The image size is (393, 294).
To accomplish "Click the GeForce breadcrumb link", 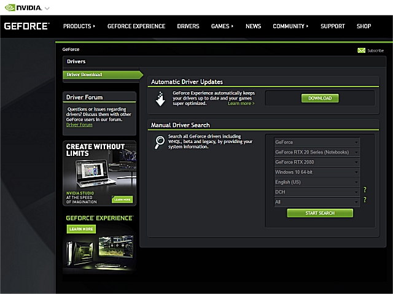I will coord(71,49).
